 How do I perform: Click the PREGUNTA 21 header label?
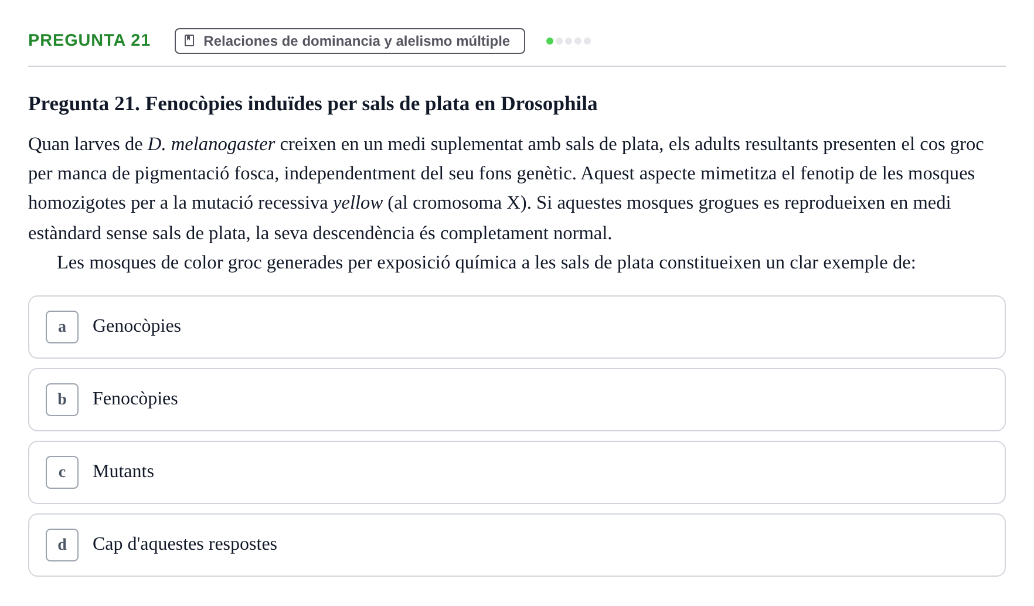coord(89,40)
